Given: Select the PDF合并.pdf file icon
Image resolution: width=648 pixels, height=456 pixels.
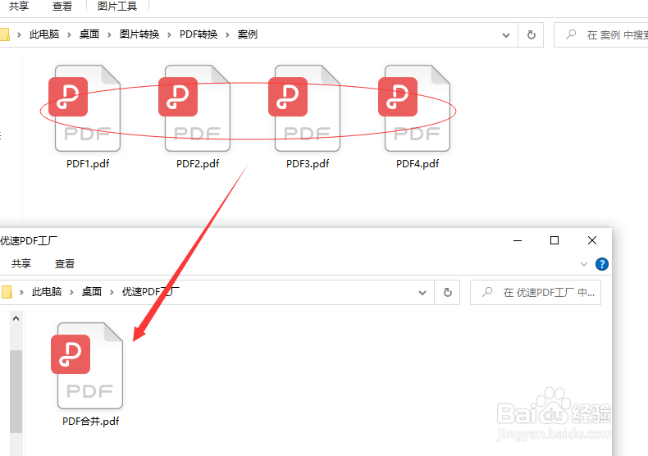Looking at the screenshot, I should (87, 366).
